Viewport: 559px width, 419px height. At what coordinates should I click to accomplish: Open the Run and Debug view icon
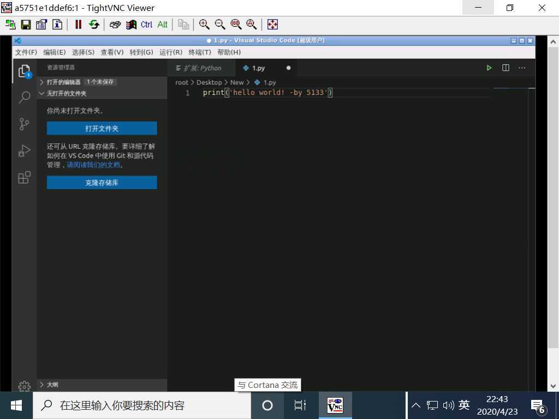click(x=24, y=151)
